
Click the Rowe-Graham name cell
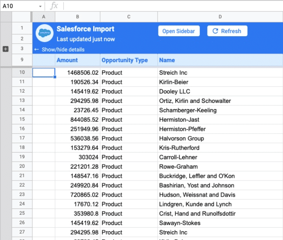(220, 167)
